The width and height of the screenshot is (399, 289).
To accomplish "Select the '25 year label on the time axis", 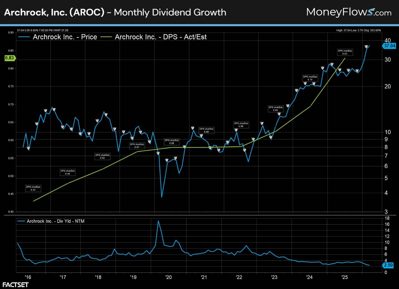I will [x=345, y=277].
